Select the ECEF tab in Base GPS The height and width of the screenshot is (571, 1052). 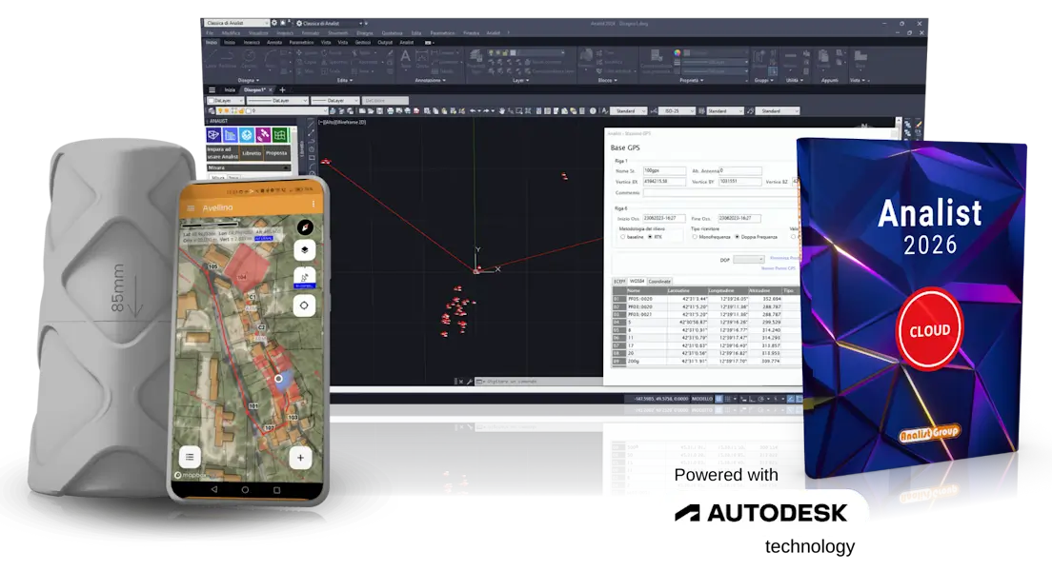(x=619, y=282)
